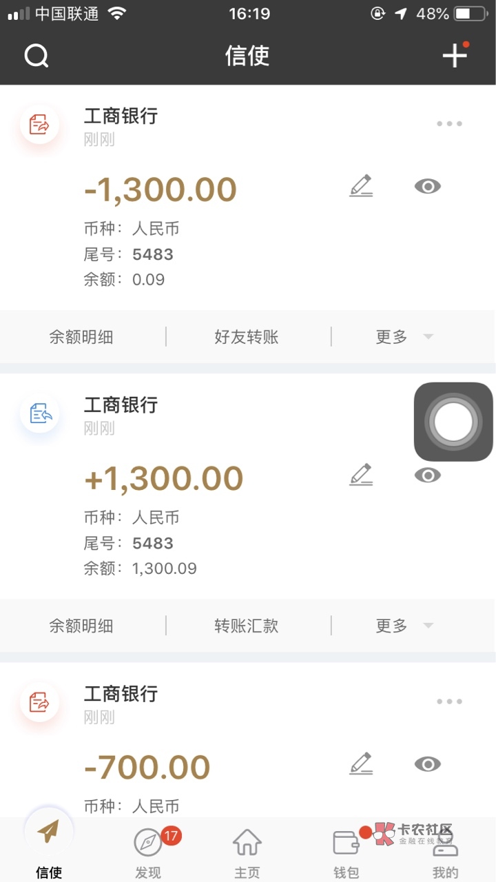The image size is (496, 882).
Task: Toggle eye visibility on -700.00 entry
Action: [x=427, y=763]
